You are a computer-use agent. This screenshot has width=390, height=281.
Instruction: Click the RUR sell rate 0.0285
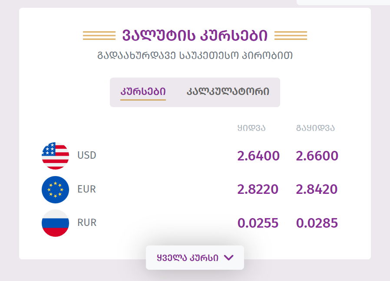(317, 223)
